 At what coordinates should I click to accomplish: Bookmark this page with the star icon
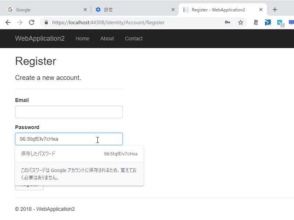(241, 22)
